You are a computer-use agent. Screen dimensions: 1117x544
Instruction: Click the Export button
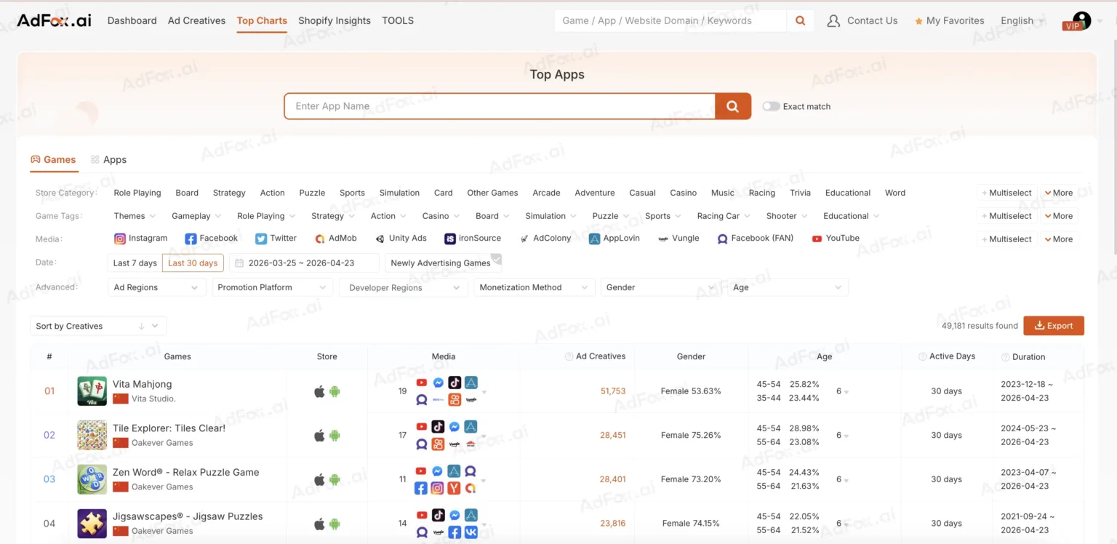(x=1054, y=326)
